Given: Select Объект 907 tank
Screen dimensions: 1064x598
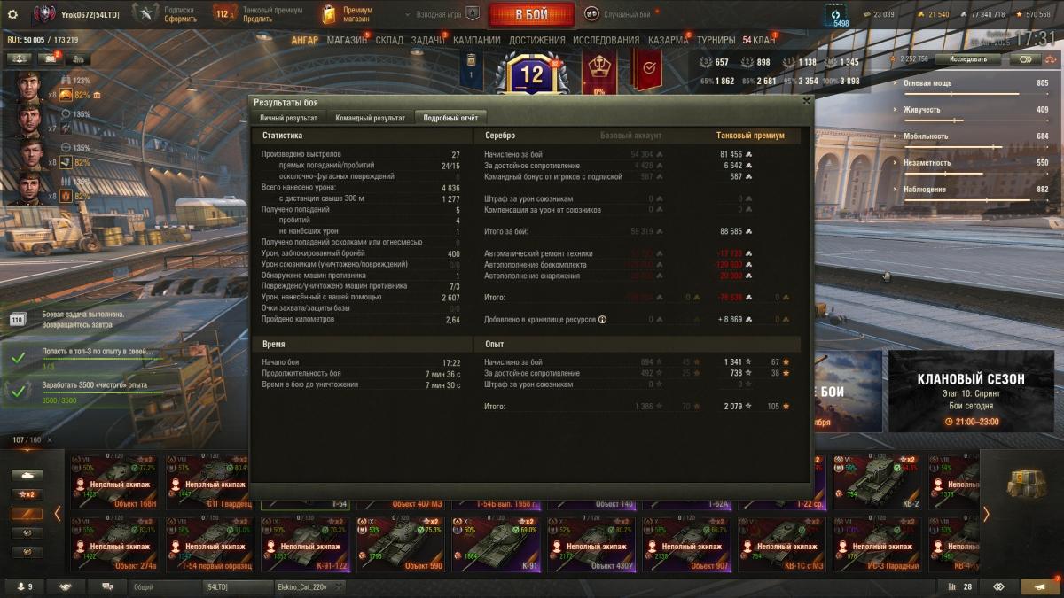Looking at the screenshot, I should tap(686, 544).
